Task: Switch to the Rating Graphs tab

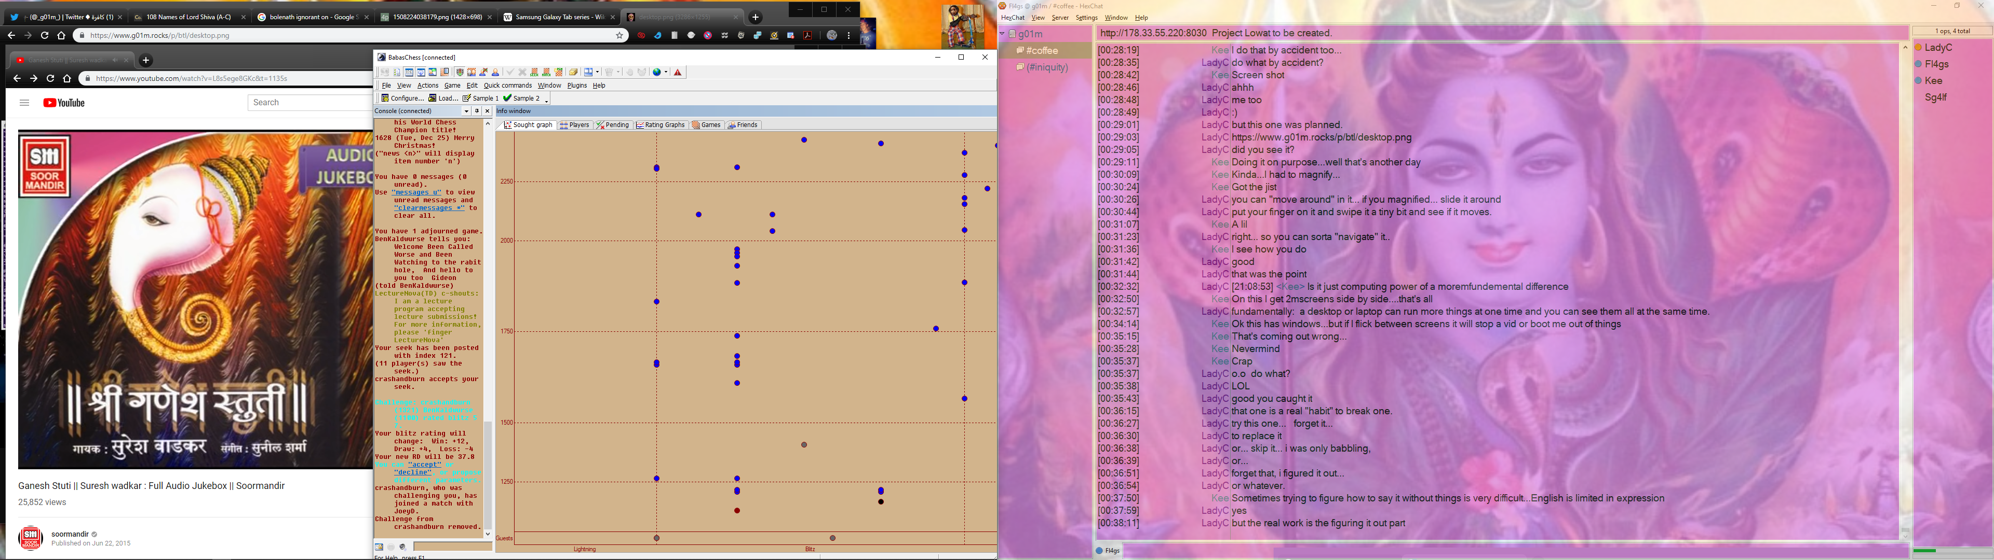Action: click(661, 124)
